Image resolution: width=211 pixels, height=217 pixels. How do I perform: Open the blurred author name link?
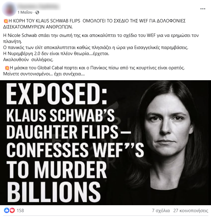click(x=39, y=6)
